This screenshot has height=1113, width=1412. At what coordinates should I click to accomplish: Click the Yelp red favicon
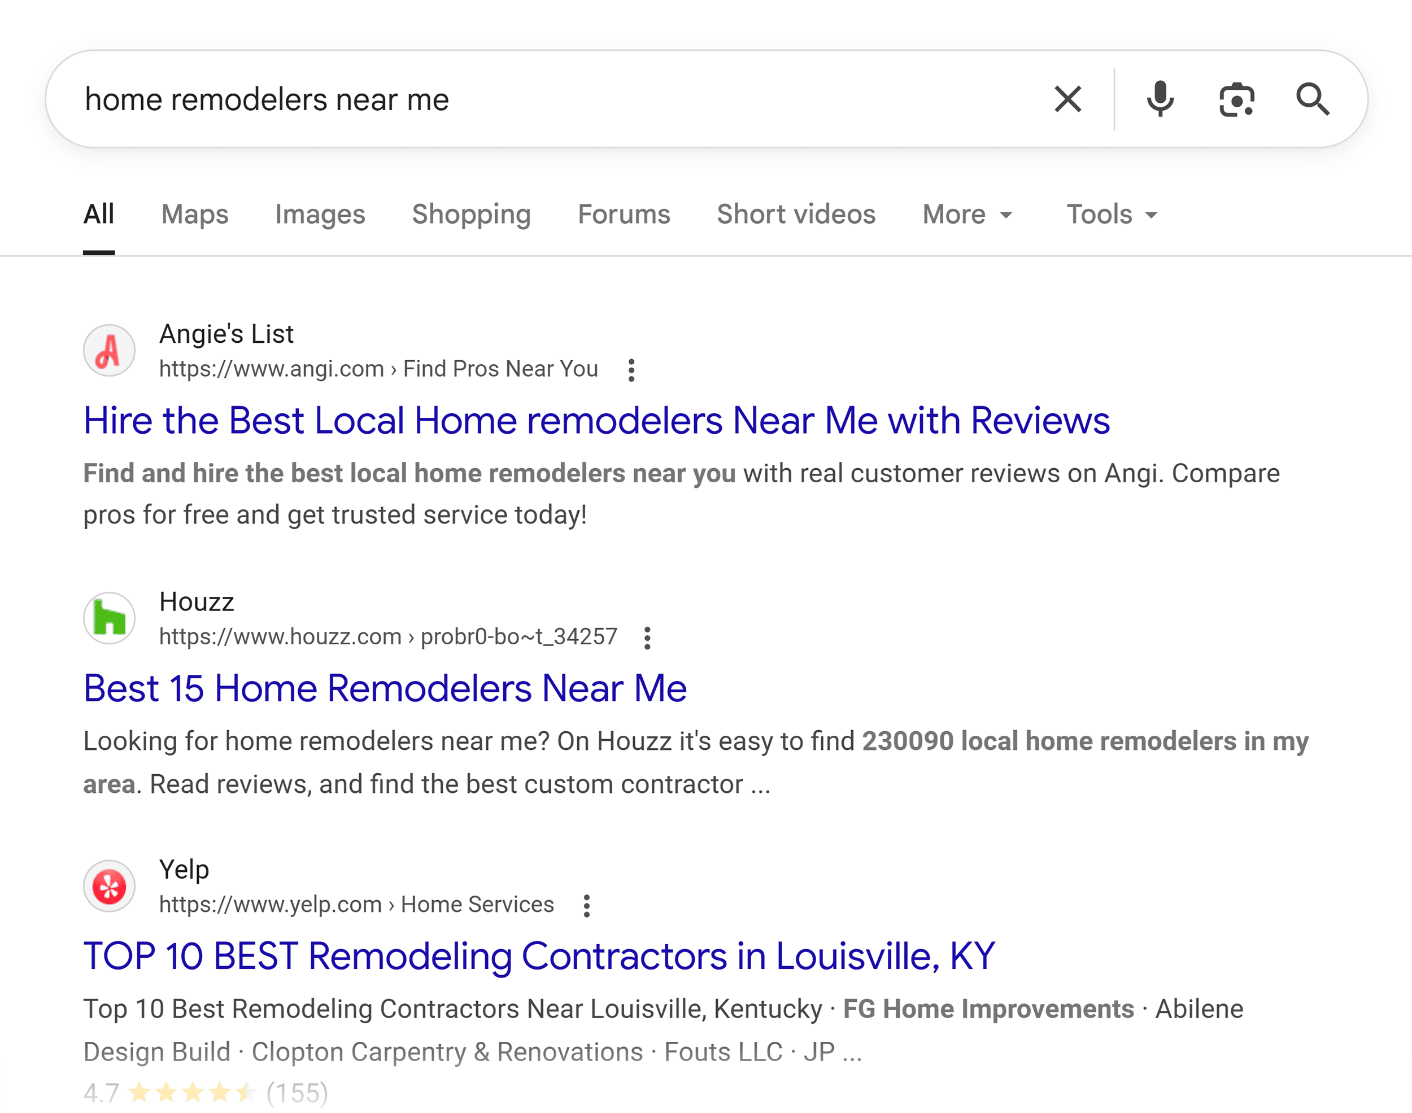point(109,885)
